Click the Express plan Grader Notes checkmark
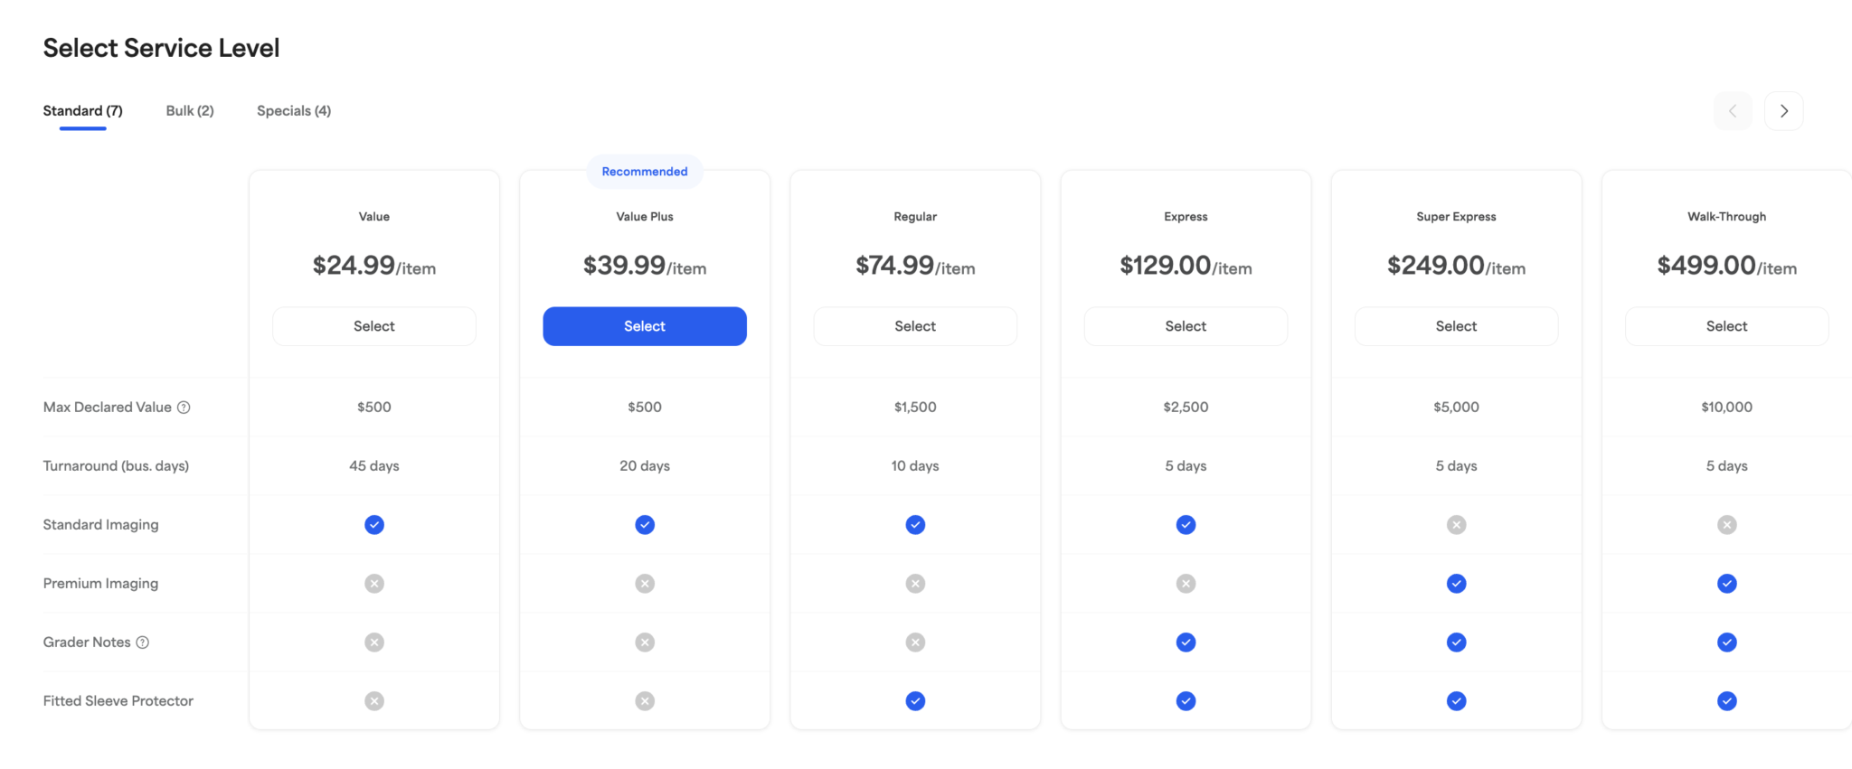This screenshot has height=769, width=1852. coord(1186,642)
